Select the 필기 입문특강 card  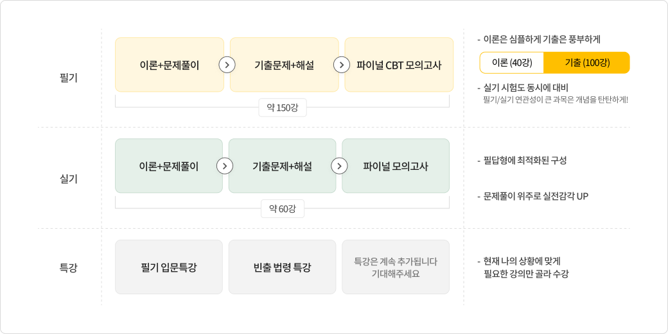coord(169,267)
